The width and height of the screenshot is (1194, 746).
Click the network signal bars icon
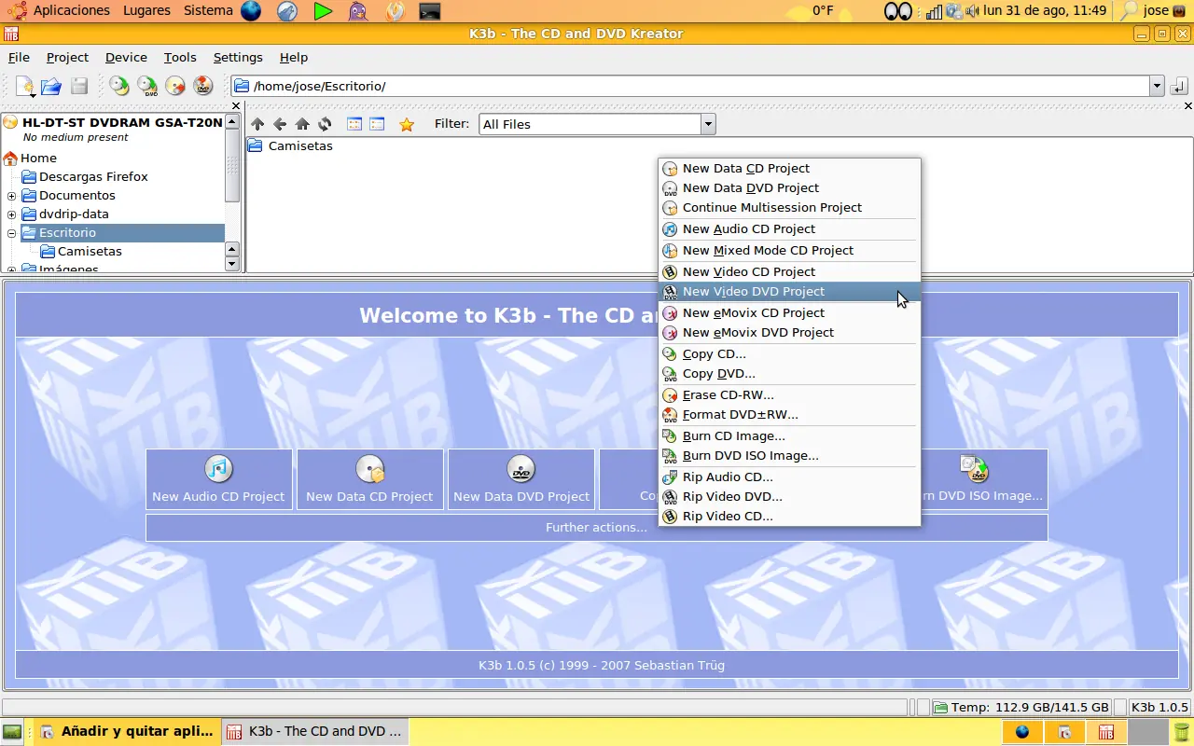(935, 11)
